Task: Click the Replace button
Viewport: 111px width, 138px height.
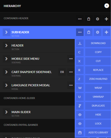Action: pos(98,70)
